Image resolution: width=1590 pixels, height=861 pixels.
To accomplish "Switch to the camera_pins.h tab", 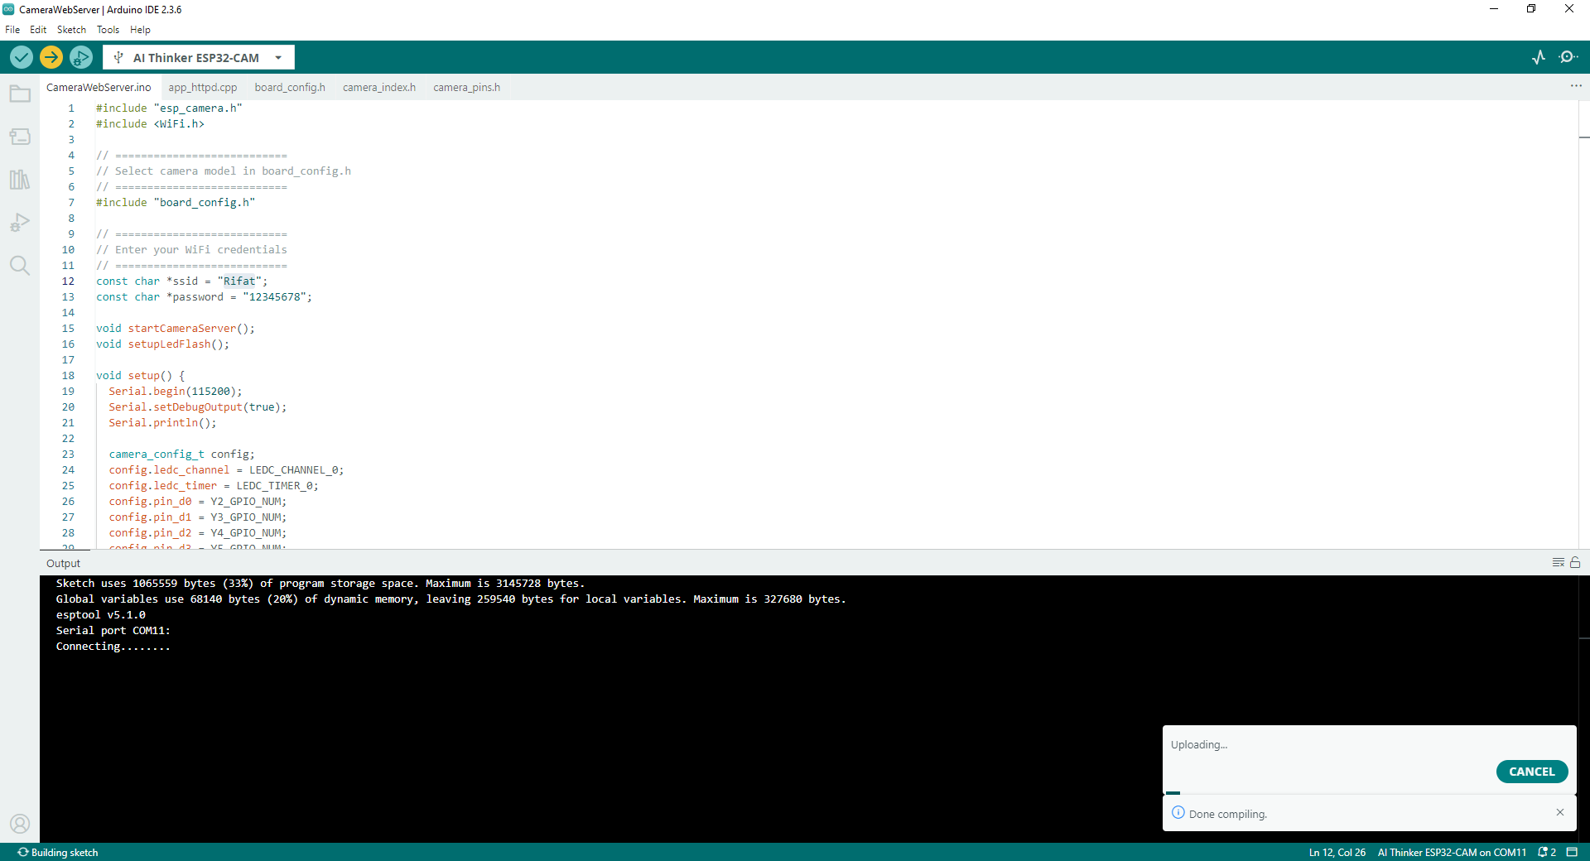I will point(466,87).
